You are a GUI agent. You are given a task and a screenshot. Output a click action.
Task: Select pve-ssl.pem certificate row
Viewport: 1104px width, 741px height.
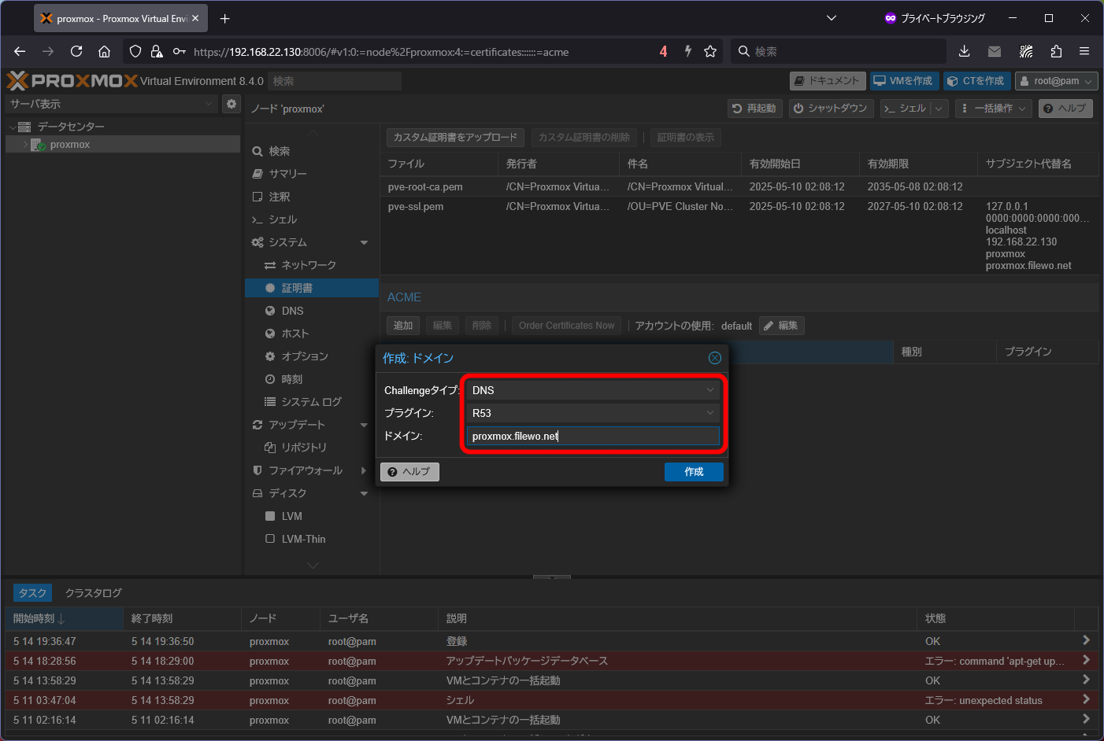click(x=739, y=235)
